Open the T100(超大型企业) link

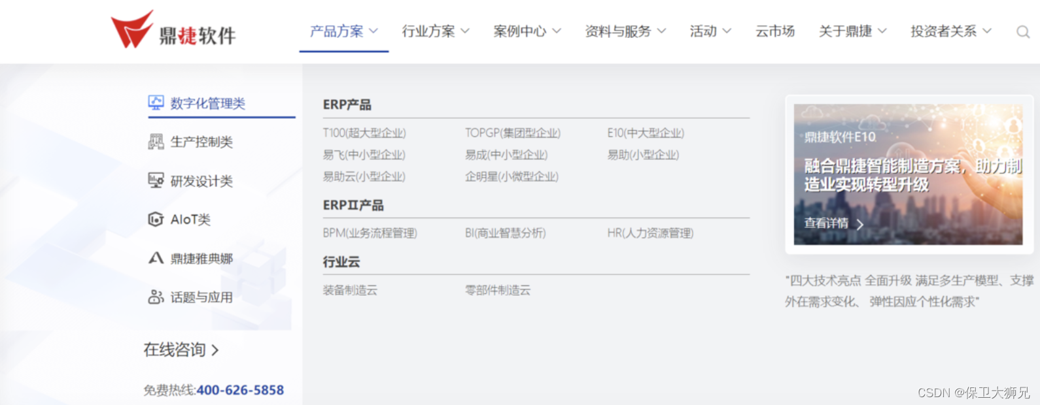point(364,133)
